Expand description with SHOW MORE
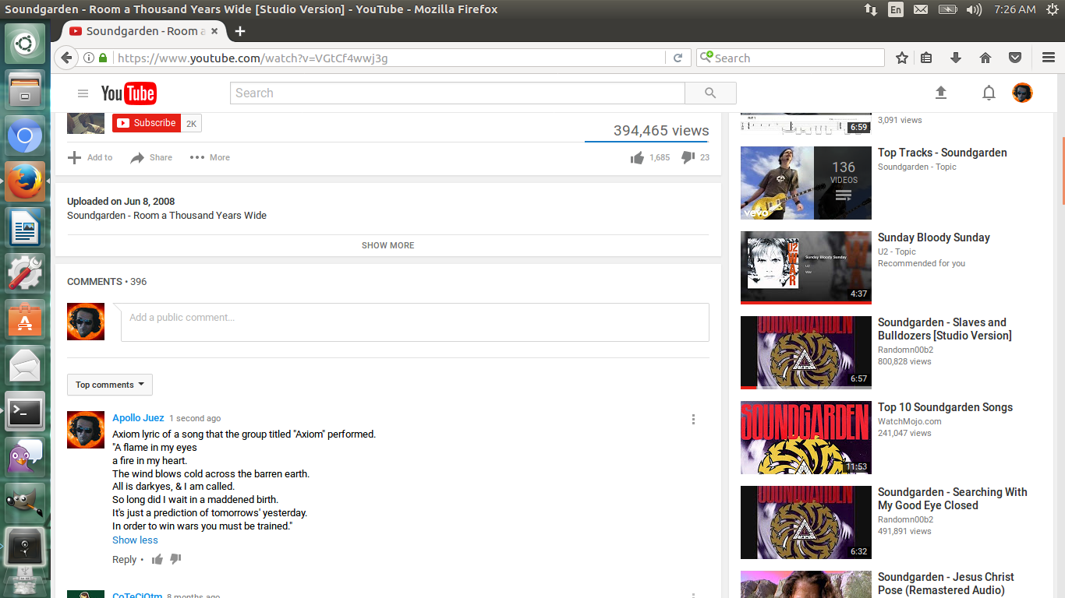Screen dimensions: 1065x598 pos(387,245)
